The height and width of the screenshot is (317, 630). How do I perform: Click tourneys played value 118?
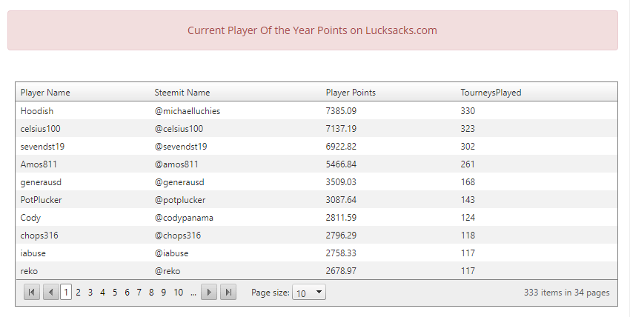coord(468,236)
